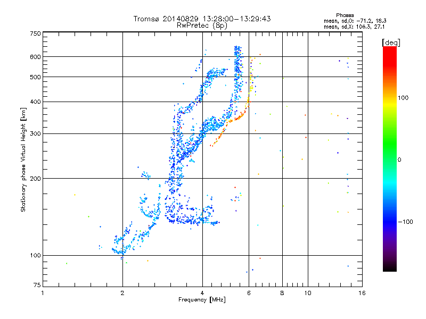Screen dimensions: 426x319
Task: Select the "mean, sd,X: 106.3, 27.1" line
Action: click(354, 27)
